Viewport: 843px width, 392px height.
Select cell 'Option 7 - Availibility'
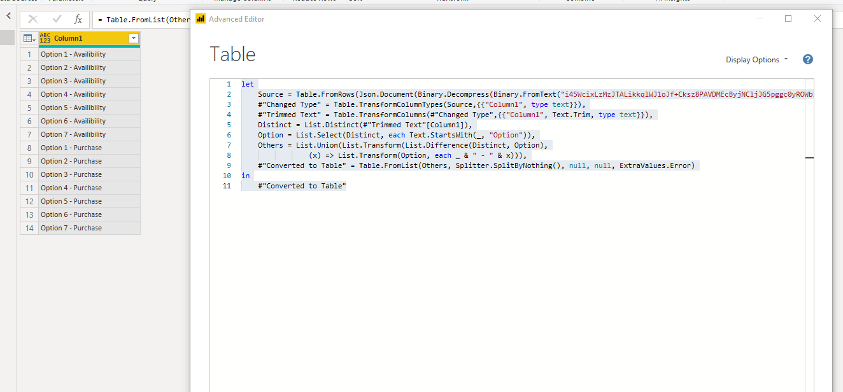tap(89, 134)
